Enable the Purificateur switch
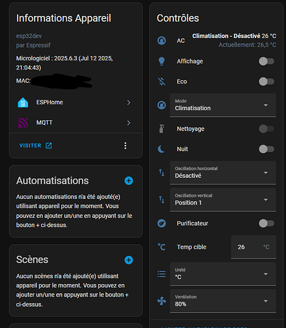Viewport: 286px width, 328px height. 266,223
